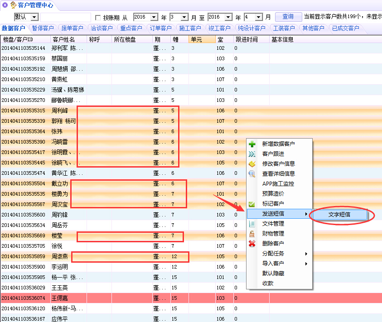Click the search text field beside 默认
Image resolution: width=382 pixels, height=322 pixels.
66,17
